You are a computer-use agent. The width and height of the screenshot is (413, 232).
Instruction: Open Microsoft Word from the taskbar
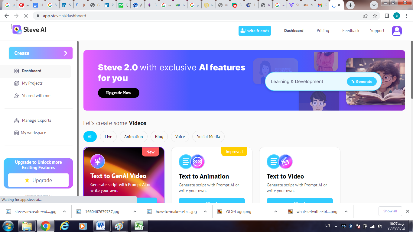(101, 226)
